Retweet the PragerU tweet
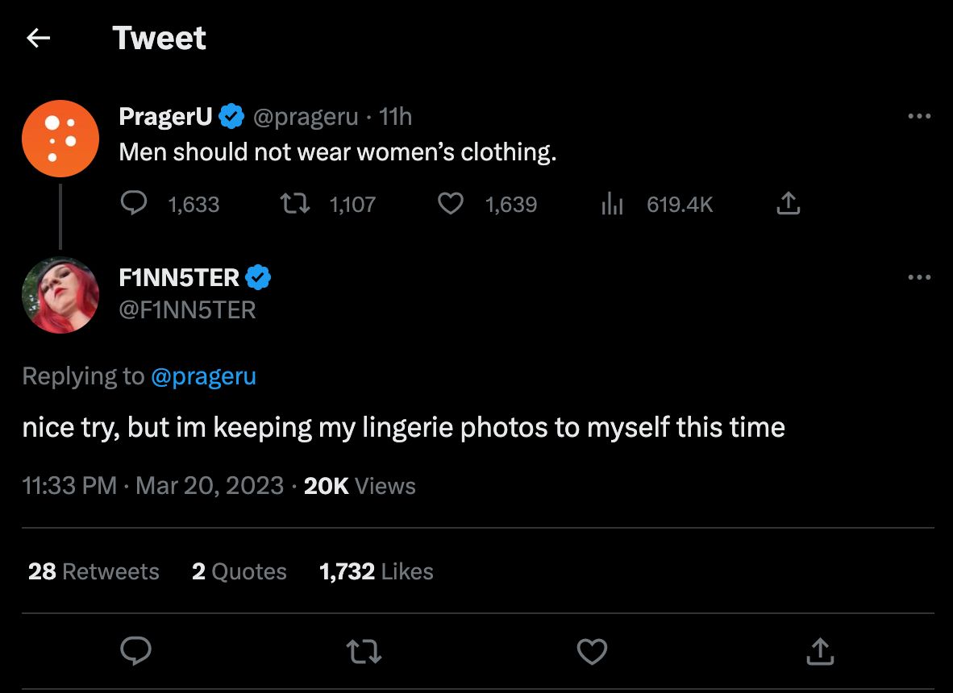 [x=294, y=204]
